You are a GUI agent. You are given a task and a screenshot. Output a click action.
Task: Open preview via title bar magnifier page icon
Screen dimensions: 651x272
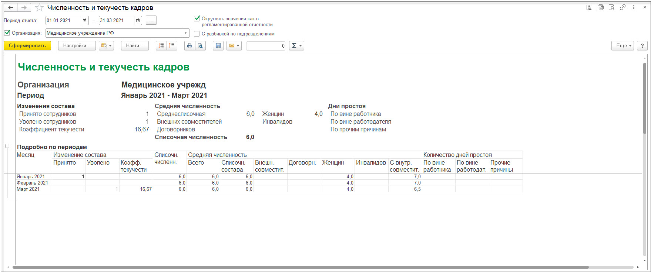[x=611, y=7]
